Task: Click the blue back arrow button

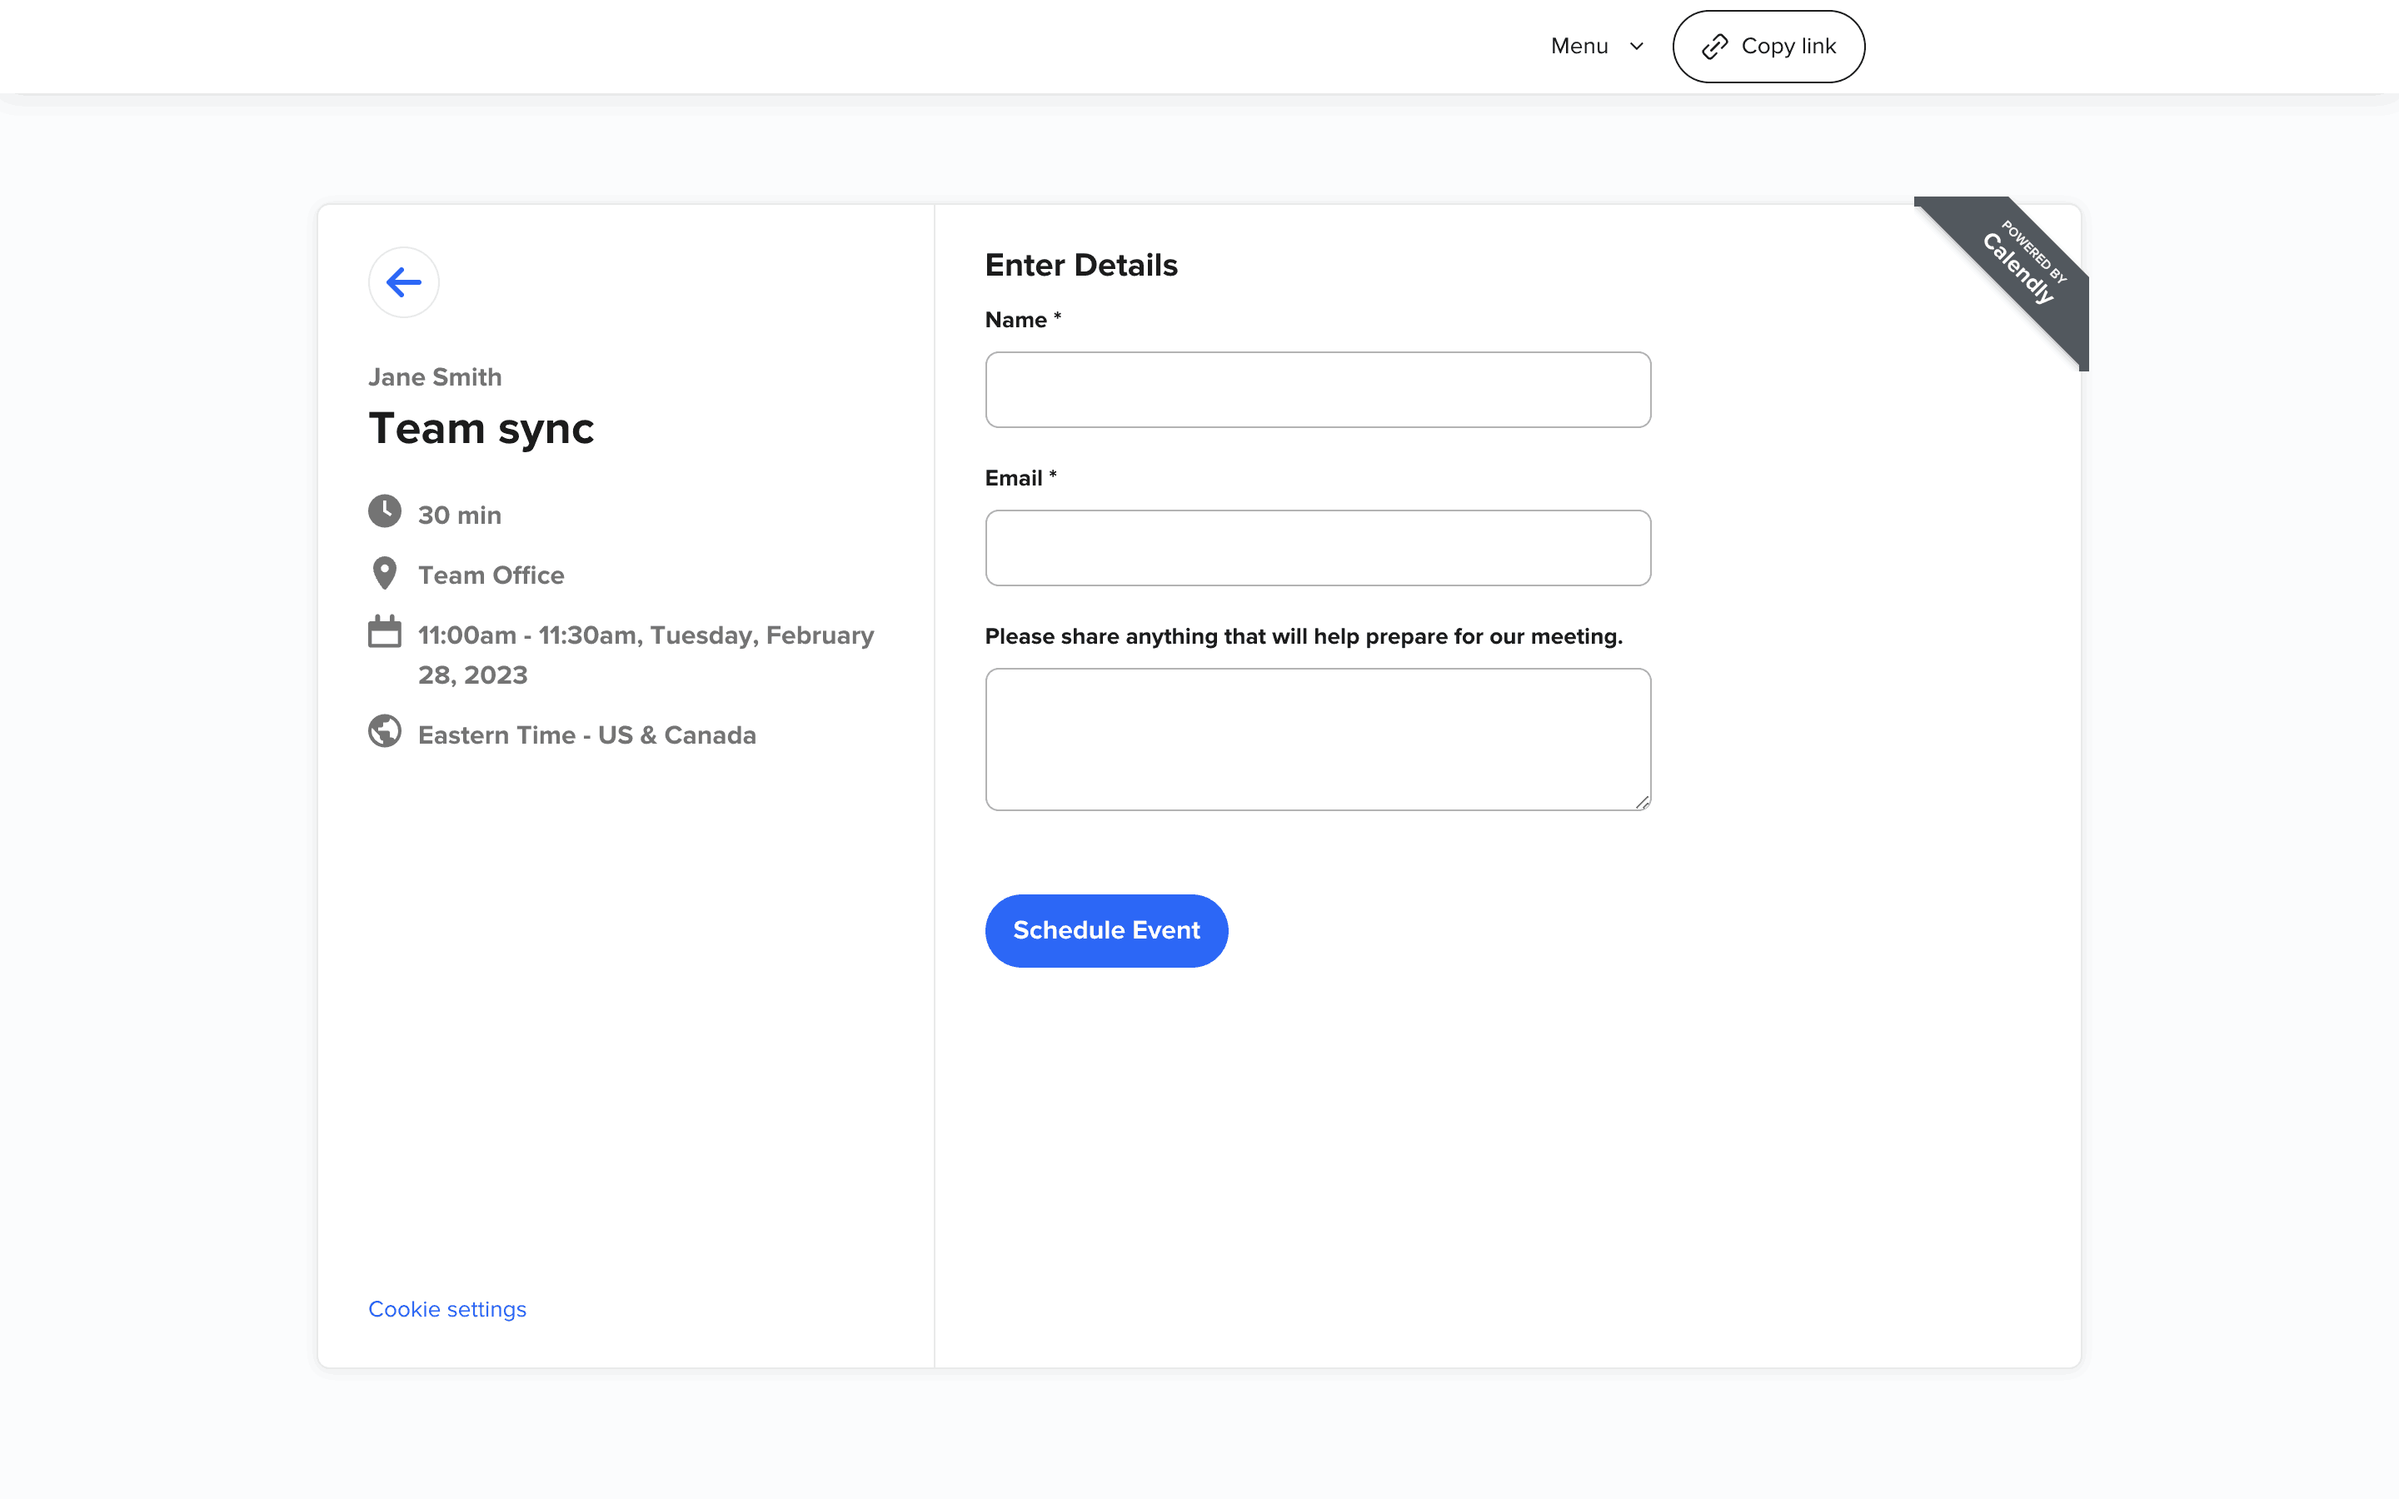Action: click(403, 282)
